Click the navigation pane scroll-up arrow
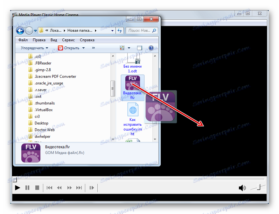279x214 pixels. 113,56
